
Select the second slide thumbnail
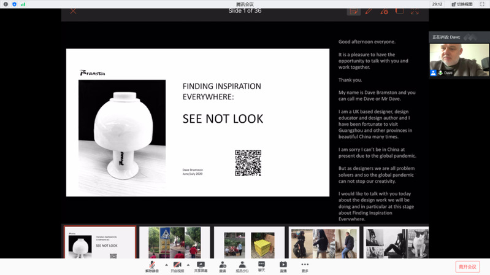175,242
